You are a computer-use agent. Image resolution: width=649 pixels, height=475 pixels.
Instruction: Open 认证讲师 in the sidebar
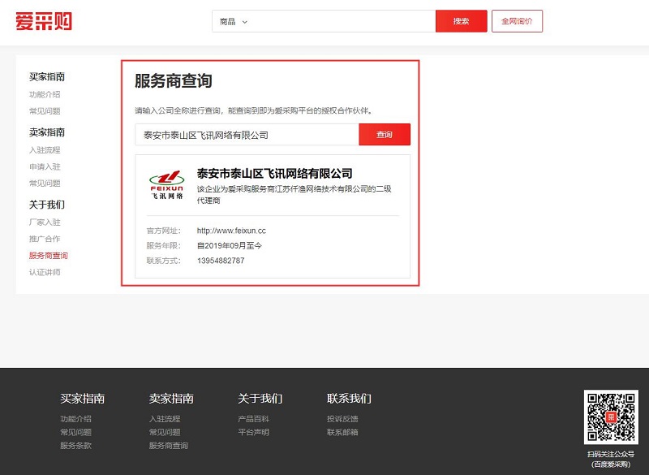click(45, 272)
